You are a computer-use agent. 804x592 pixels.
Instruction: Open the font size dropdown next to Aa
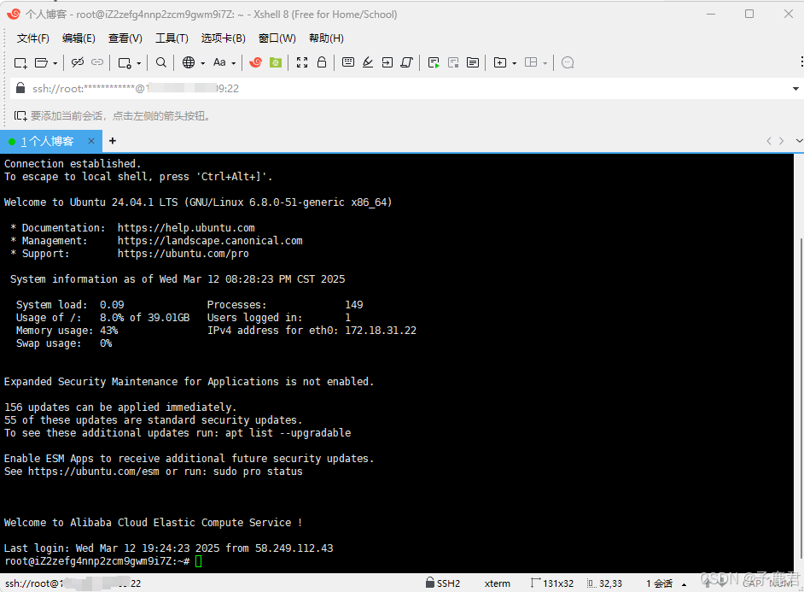(x=235, y=62)
